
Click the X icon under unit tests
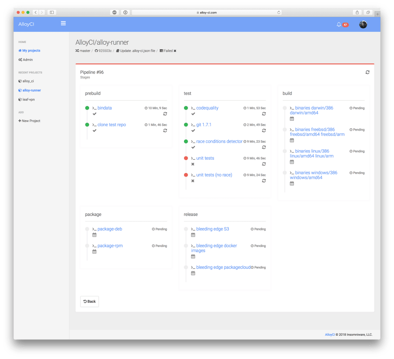(x=193, y=164)
